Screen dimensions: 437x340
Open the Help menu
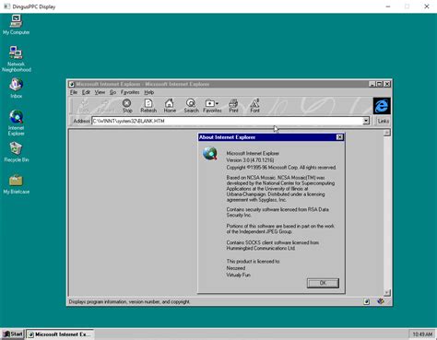point(149,92)
